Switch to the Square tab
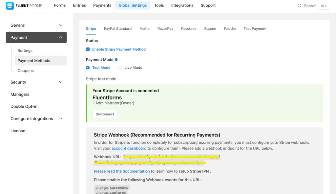Viewport: 336px width, 194px height. tap(210, 29)
